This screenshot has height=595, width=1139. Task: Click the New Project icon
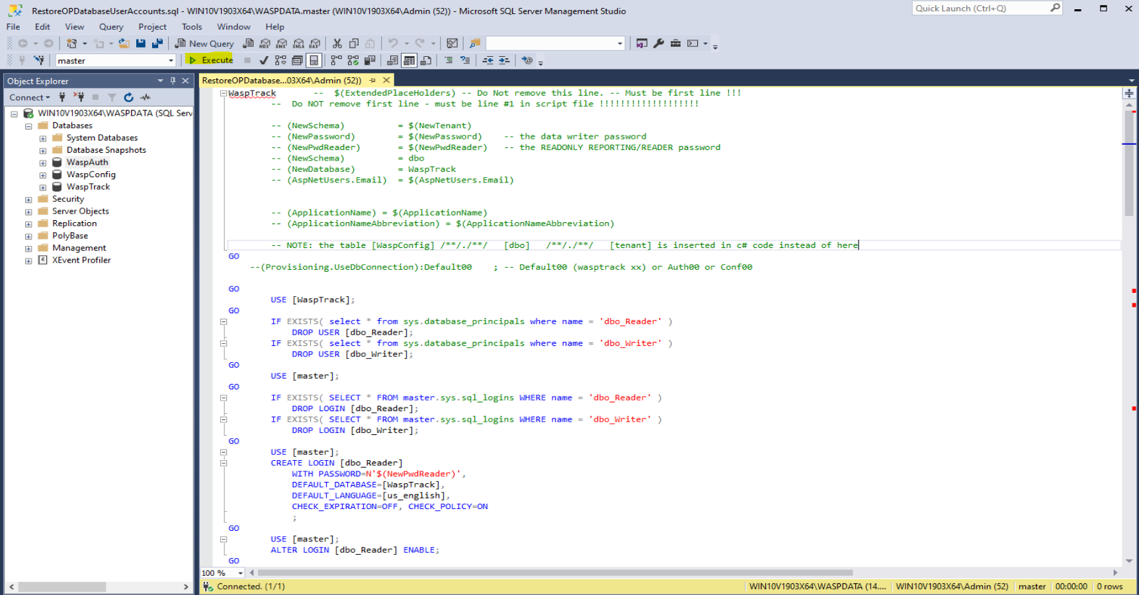(x=71, y=44)
